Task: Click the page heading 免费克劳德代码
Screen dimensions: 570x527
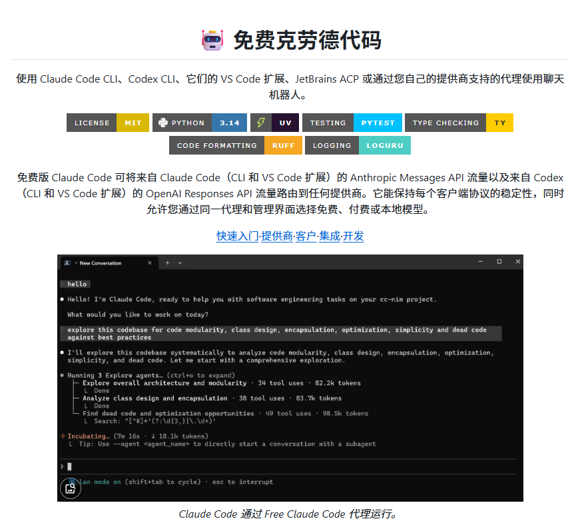Action: coord(307,40)
